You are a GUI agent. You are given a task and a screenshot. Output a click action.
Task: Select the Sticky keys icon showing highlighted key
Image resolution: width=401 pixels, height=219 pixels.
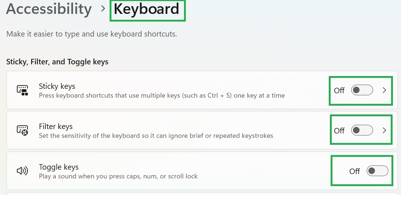pyautogui.click(x=22, y=90)
